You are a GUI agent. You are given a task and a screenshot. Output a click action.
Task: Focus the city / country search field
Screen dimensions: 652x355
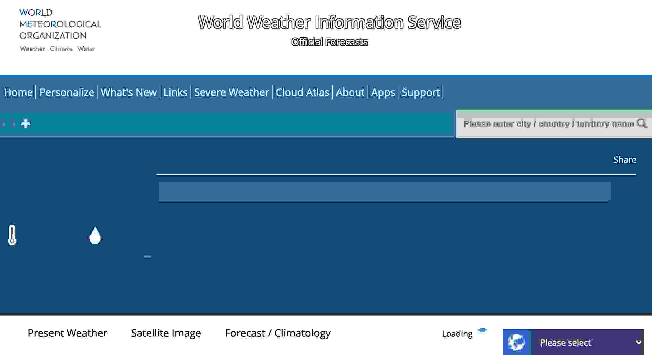coord(549,124)
